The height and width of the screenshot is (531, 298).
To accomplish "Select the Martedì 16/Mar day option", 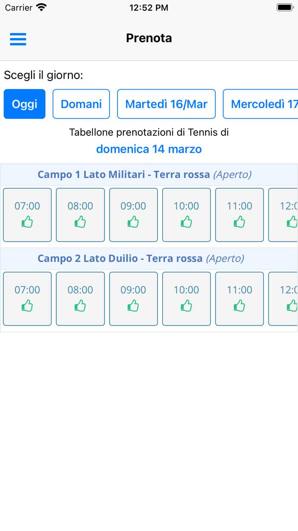I will click(166, 104).
